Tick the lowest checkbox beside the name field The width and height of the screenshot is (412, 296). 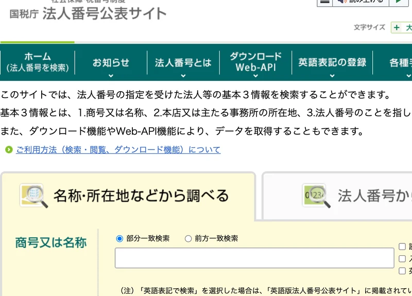[402, 271]
